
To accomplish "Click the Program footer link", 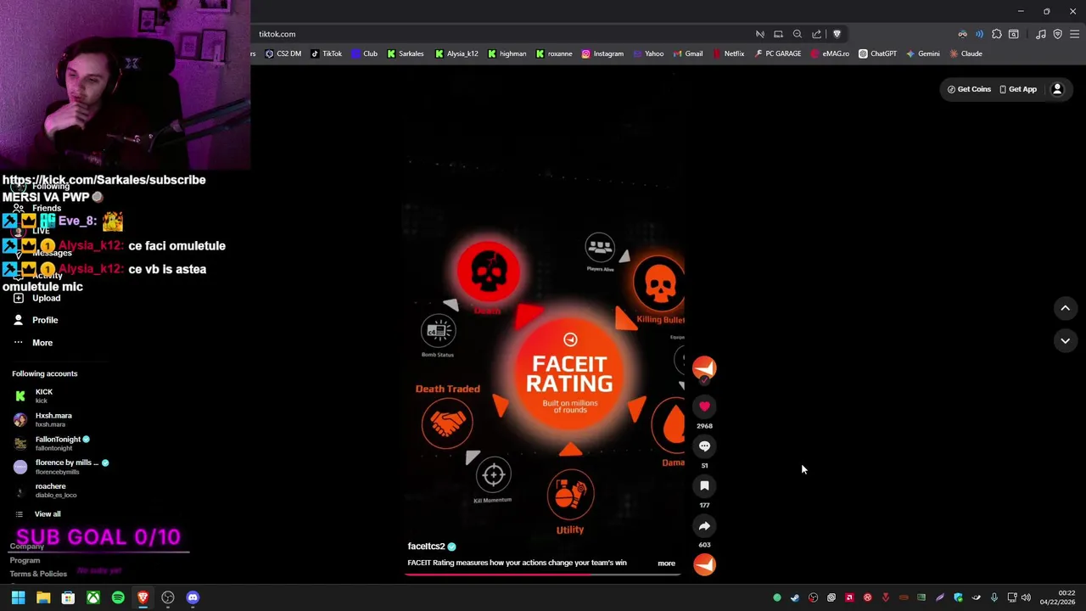I will (25, 560).
